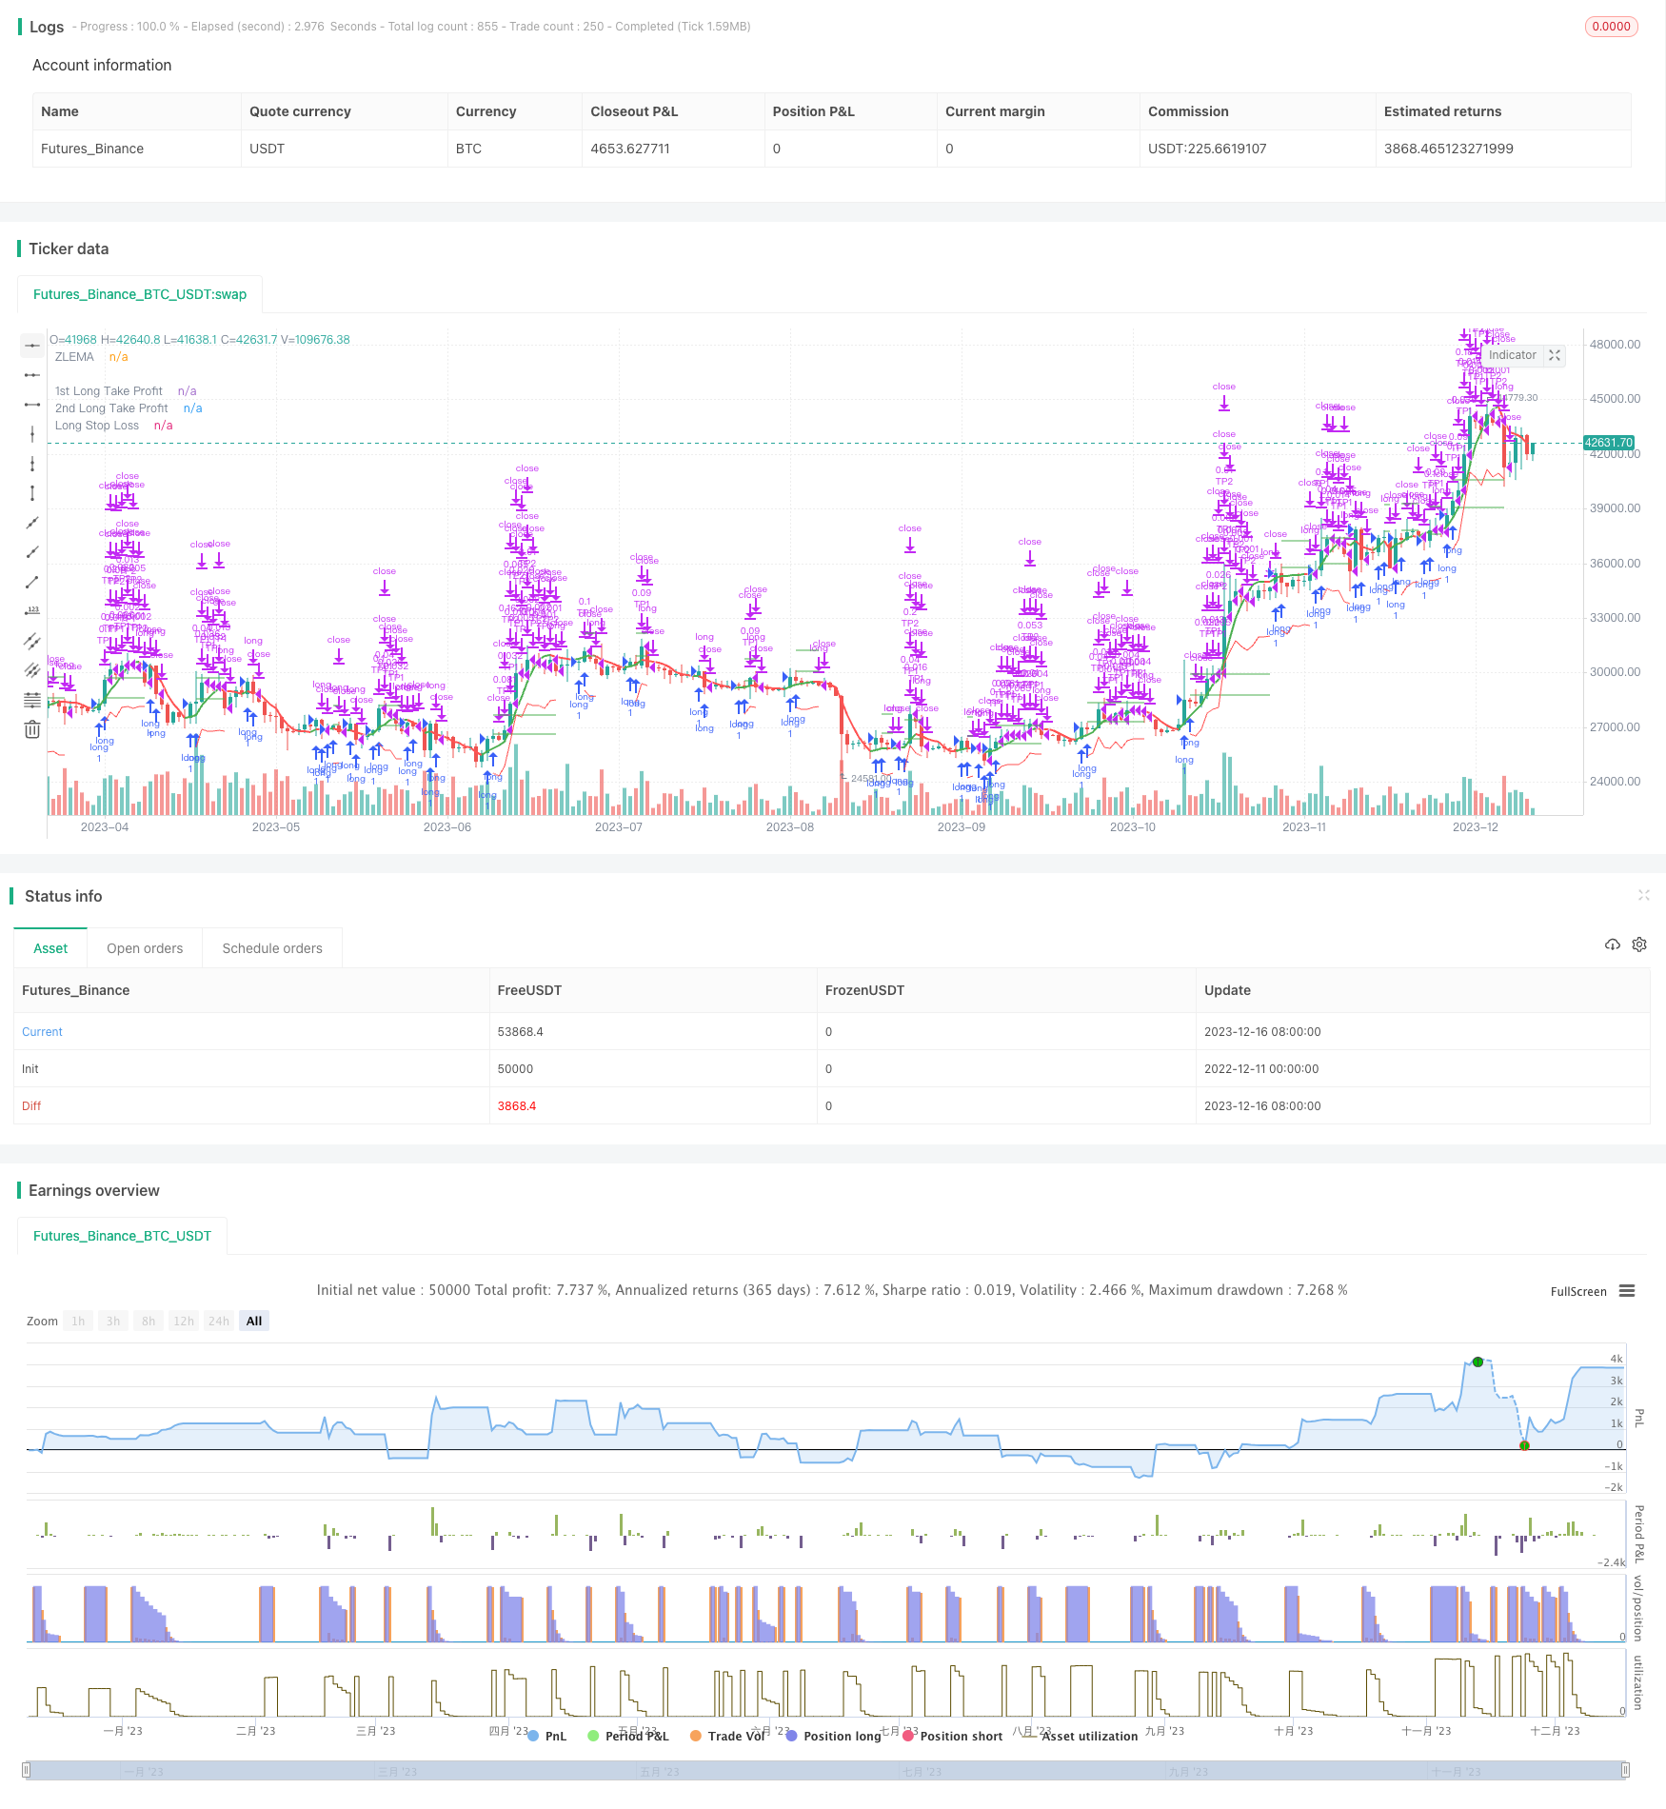
Task: Open the Indicator selector on the chart
Action: tap(1512, 355)
